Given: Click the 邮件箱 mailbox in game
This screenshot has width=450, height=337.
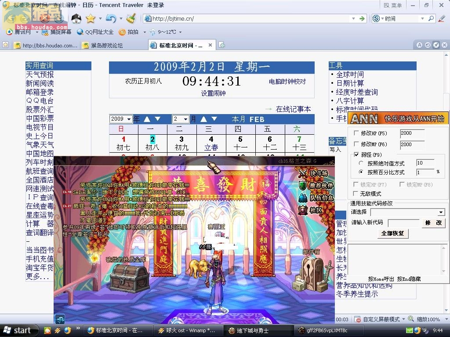Looking at the screenshot, I should pyautogui.click(x=312, y=274).
